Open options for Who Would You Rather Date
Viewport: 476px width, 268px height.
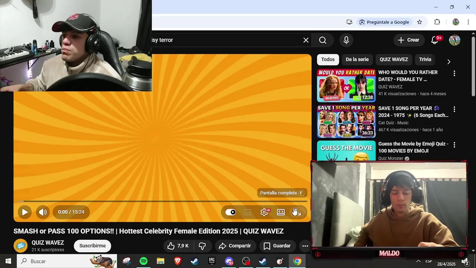pyautogui.click(x=454, y=73)
